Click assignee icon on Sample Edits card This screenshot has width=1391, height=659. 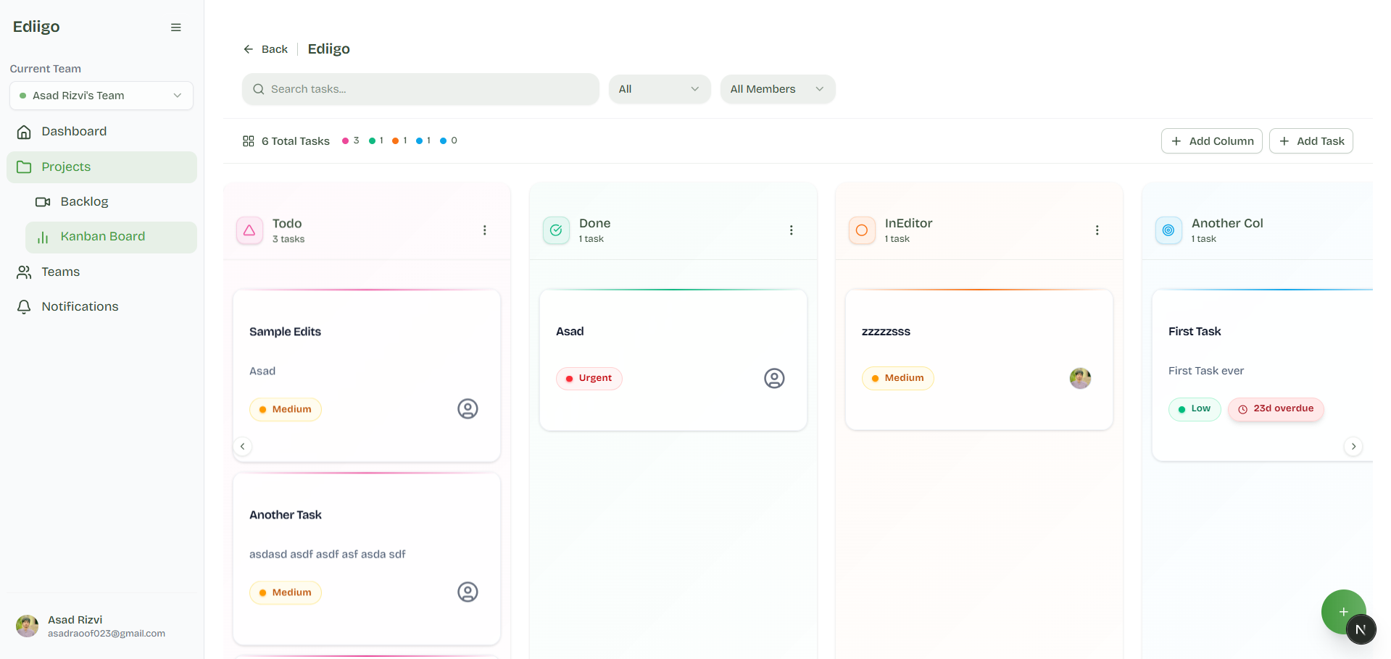pyautogui.click(x=468, y=409)
